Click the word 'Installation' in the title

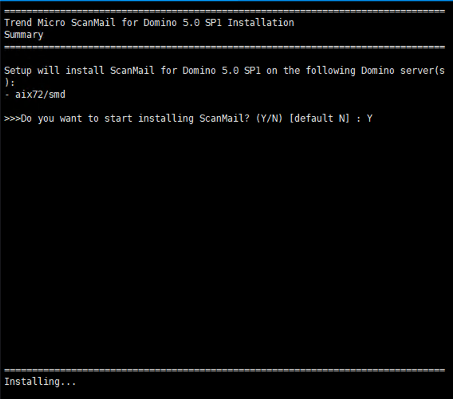pos(260,23)
